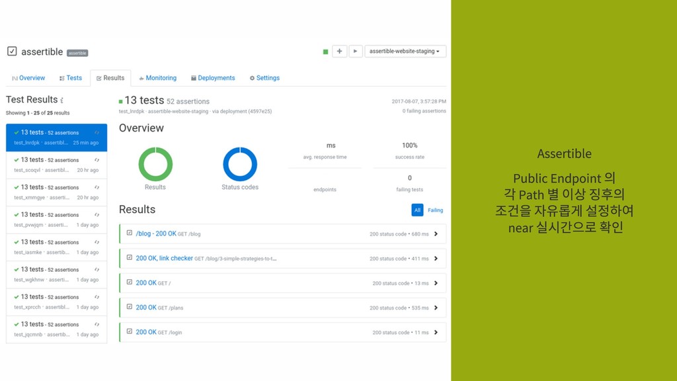Select the test_jqcmnb result row
The height and width of the screenshot is (381, 677).
tap(57, 329)
